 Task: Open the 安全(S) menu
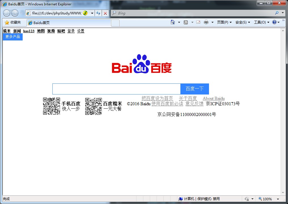coord(243,22)
